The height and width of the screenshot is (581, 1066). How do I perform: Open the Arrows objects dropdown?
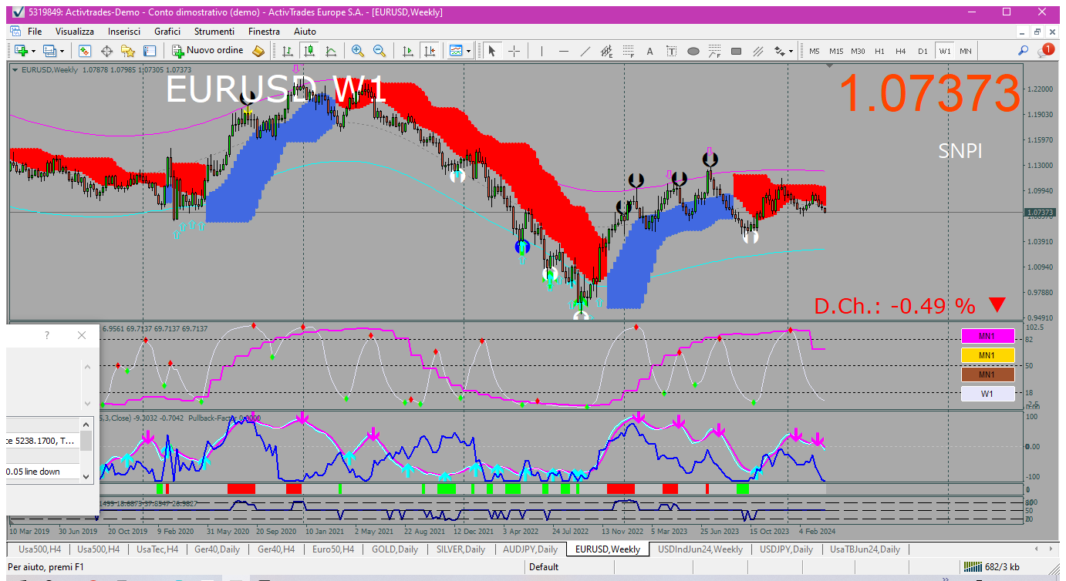click(x=782, y=51)
